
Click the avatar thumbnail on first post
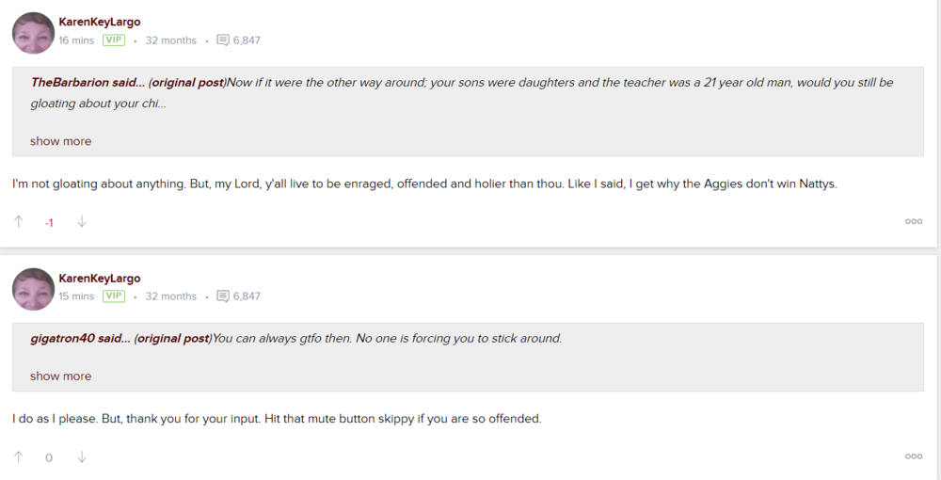(x=33, y=33)
